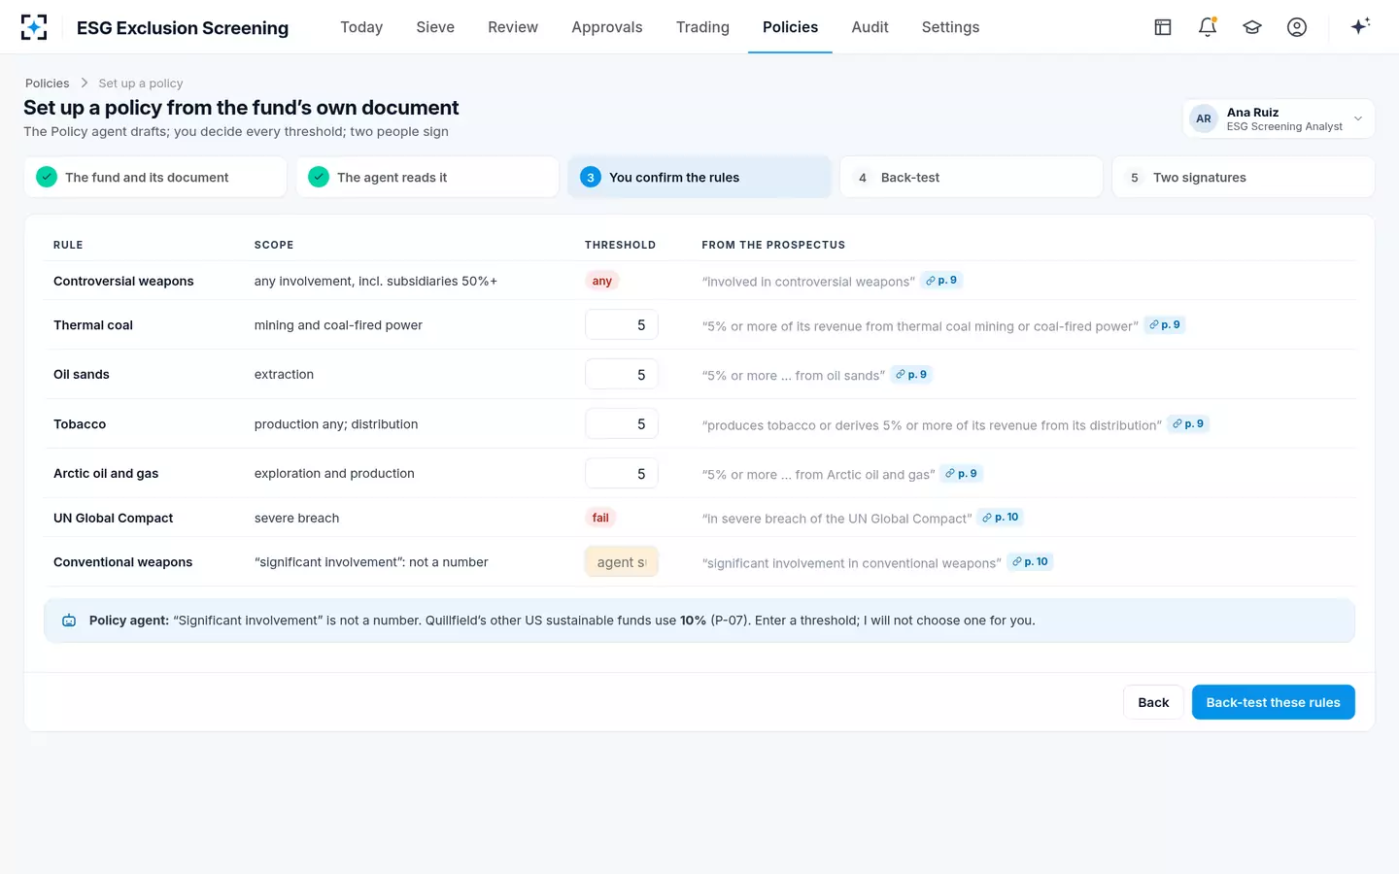Select step 3 'You confirm the rules'
Screen dimensions: 1399x874
[x=699, y=177]
